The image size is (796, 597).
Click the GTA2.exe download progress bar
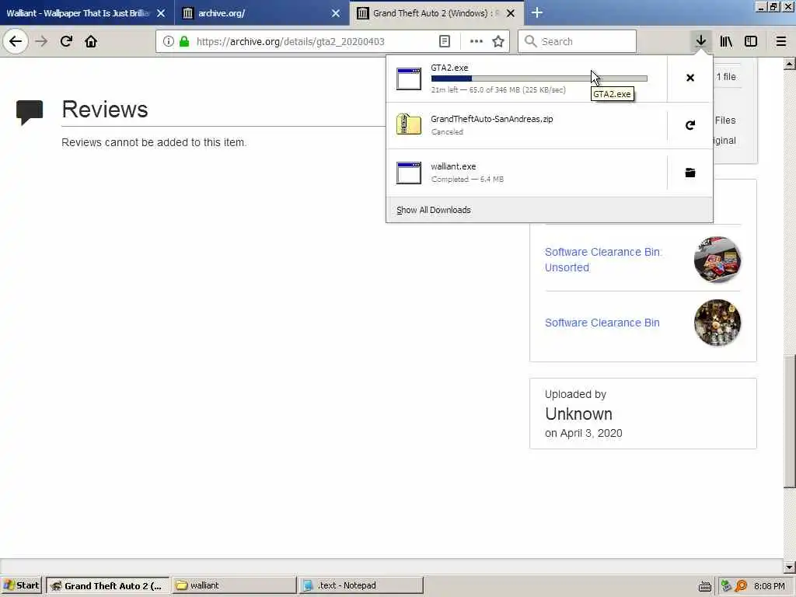539,79
